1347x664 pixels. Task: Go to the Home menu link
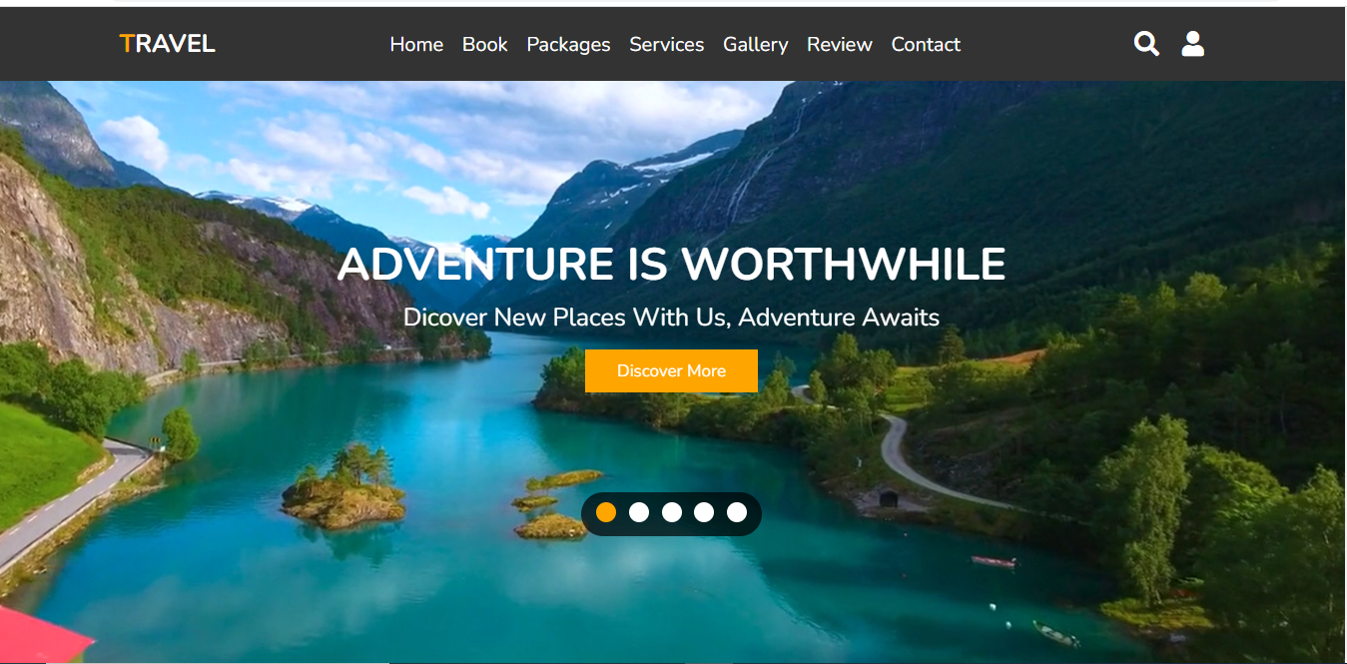coord(416,45)
